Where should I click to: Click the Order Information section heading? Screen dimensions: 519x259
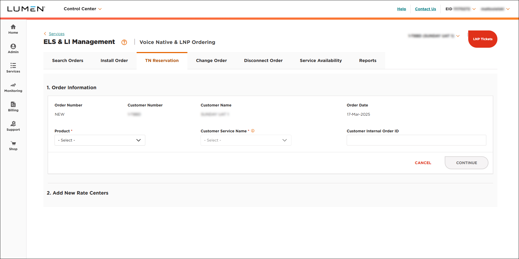click(x=71, y=88)
